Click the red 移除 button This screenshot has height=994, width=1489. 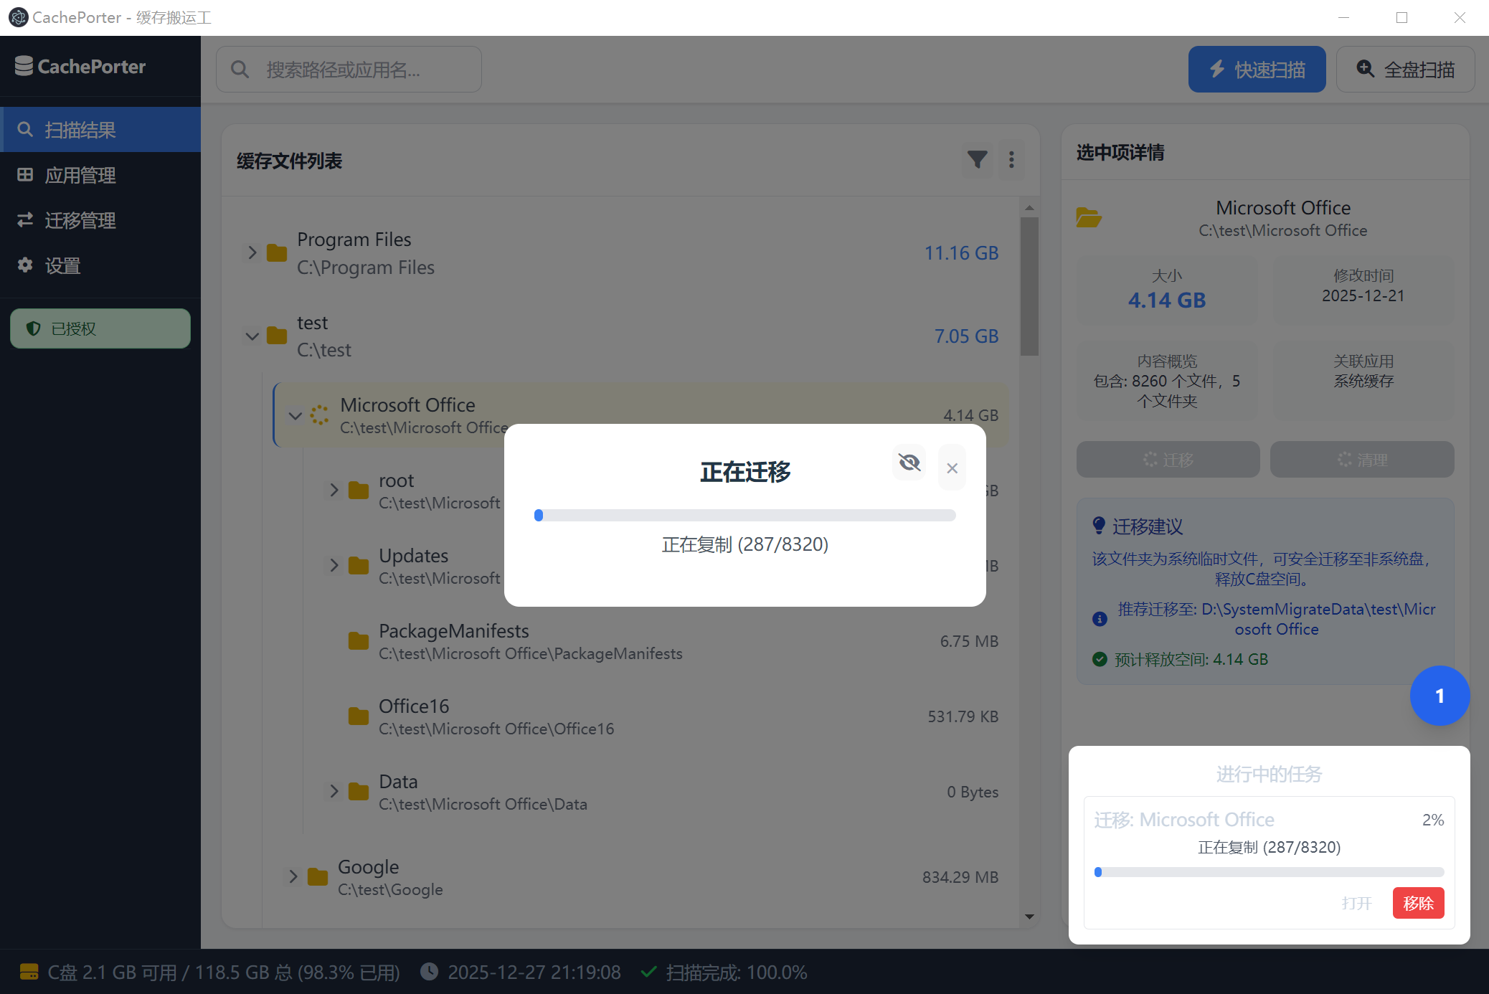tap(1417, 903)
